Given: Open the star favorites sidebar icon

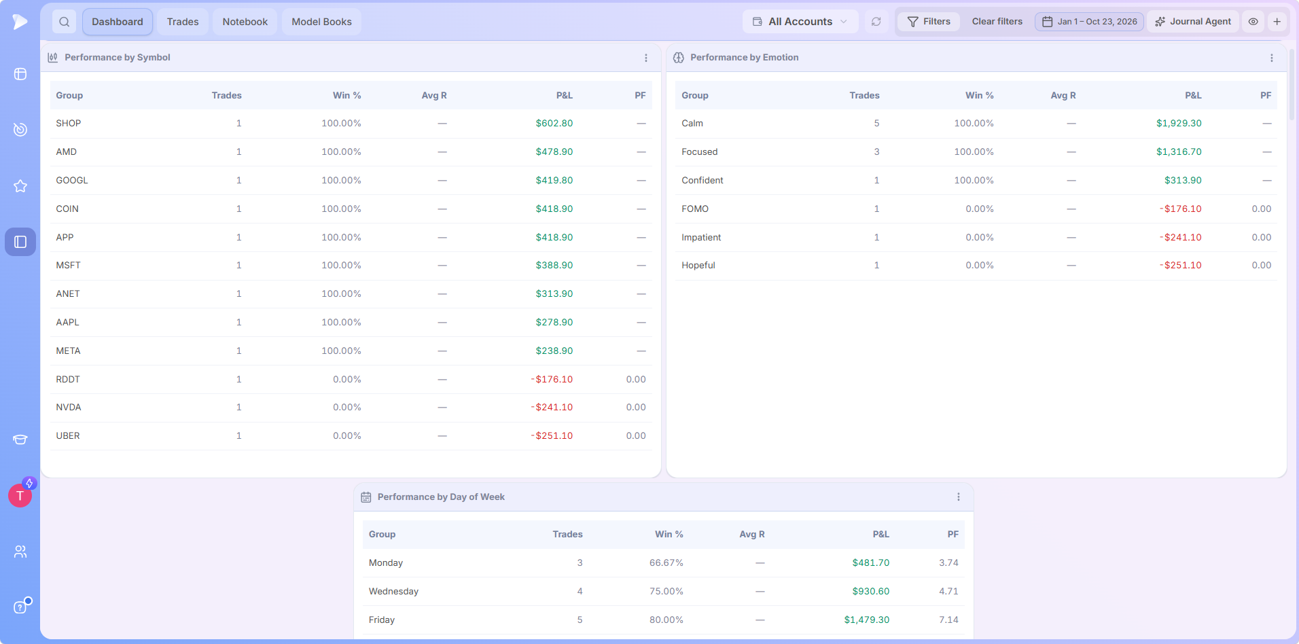Looking at the screenshot, I should point(20,185).
